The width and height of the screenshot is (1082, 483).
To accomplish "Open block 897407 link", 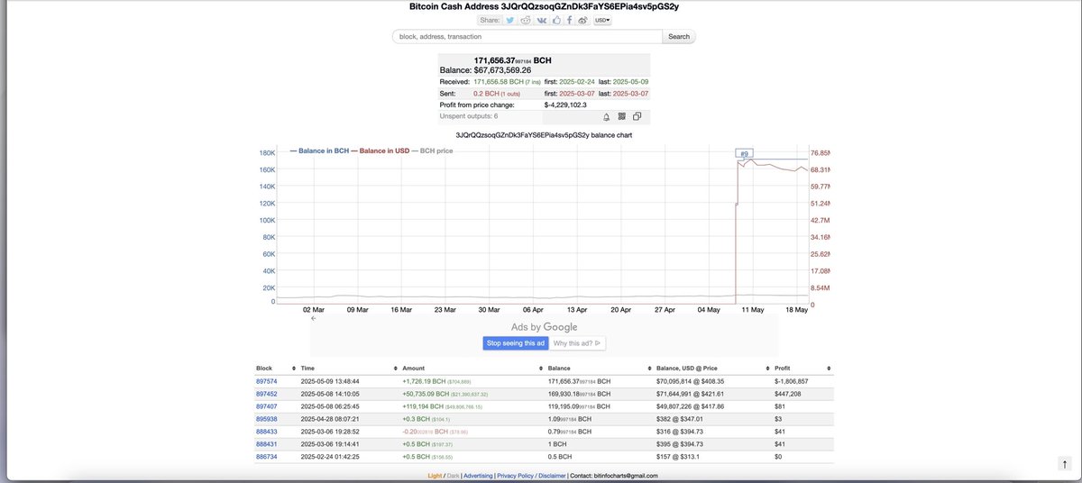I will (x=267, y=406).
